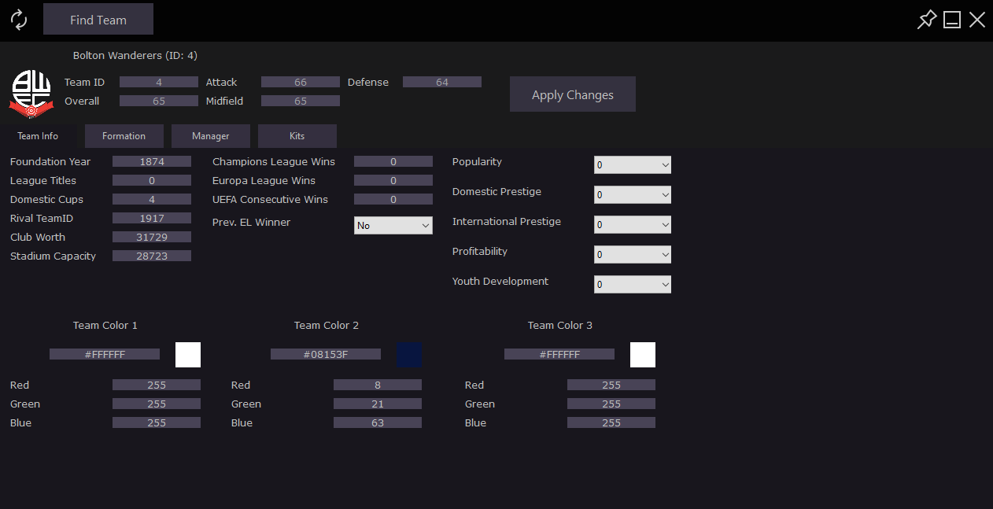
Task: Edit Team Color 1 Red value
Action: [x=157, y=385]
